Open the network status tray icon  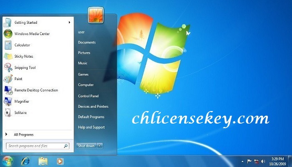(257, 161)
